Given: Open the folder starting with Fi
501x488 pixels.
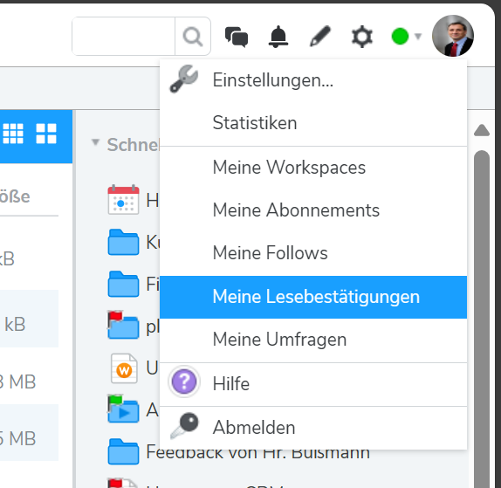Looking at the screenshot, I should tap(123, 284).
